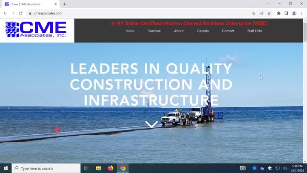Open the Extensions puzzle icon
Viewport: 307px width, 173px height.
pos(278,13)
